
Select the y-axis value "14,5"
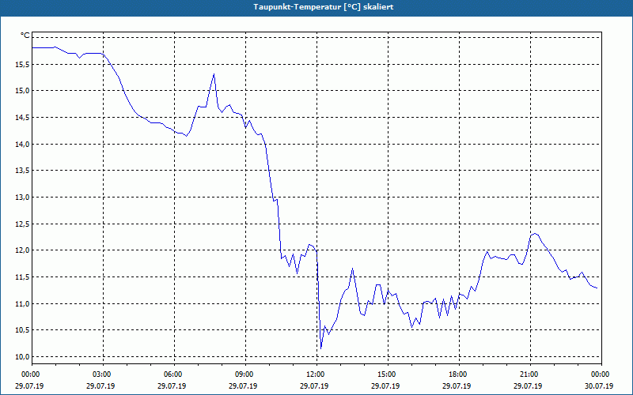(x=24, y=117)
